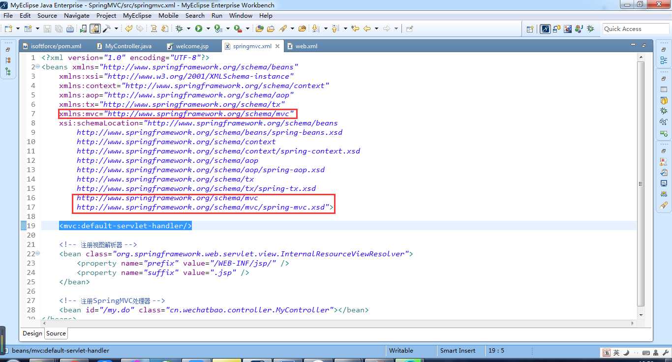Screen dimensions: 672x362
Task: Click the New file wizard icon
Action: point(8,29)
